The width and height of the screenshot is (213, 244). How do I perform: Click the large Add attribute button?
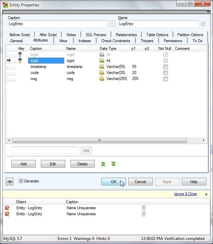pos(23,164)
